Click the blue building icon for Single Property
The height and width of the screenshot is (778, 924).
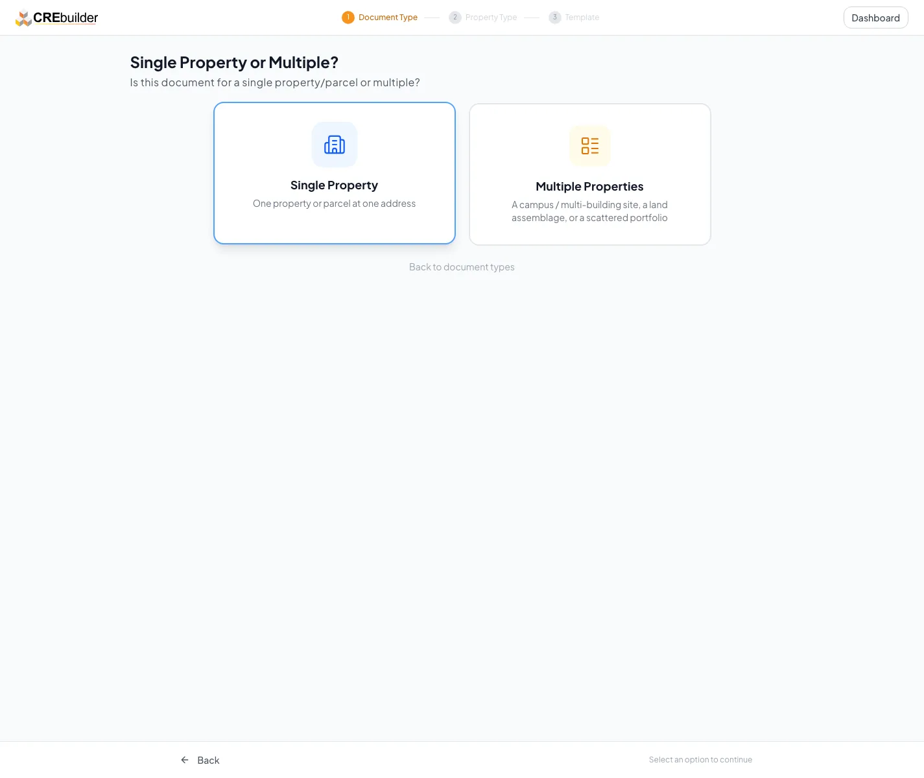point(335,145)
